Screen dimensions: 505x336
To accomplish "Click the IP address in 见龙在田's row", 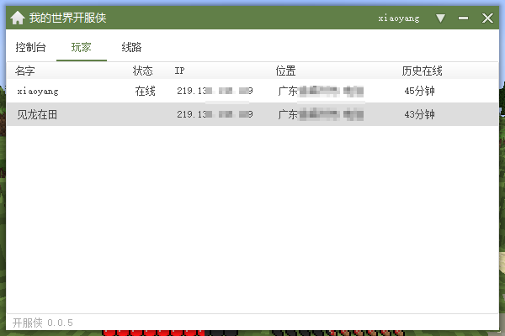I will pyautogui.click(x=215, y=114).
